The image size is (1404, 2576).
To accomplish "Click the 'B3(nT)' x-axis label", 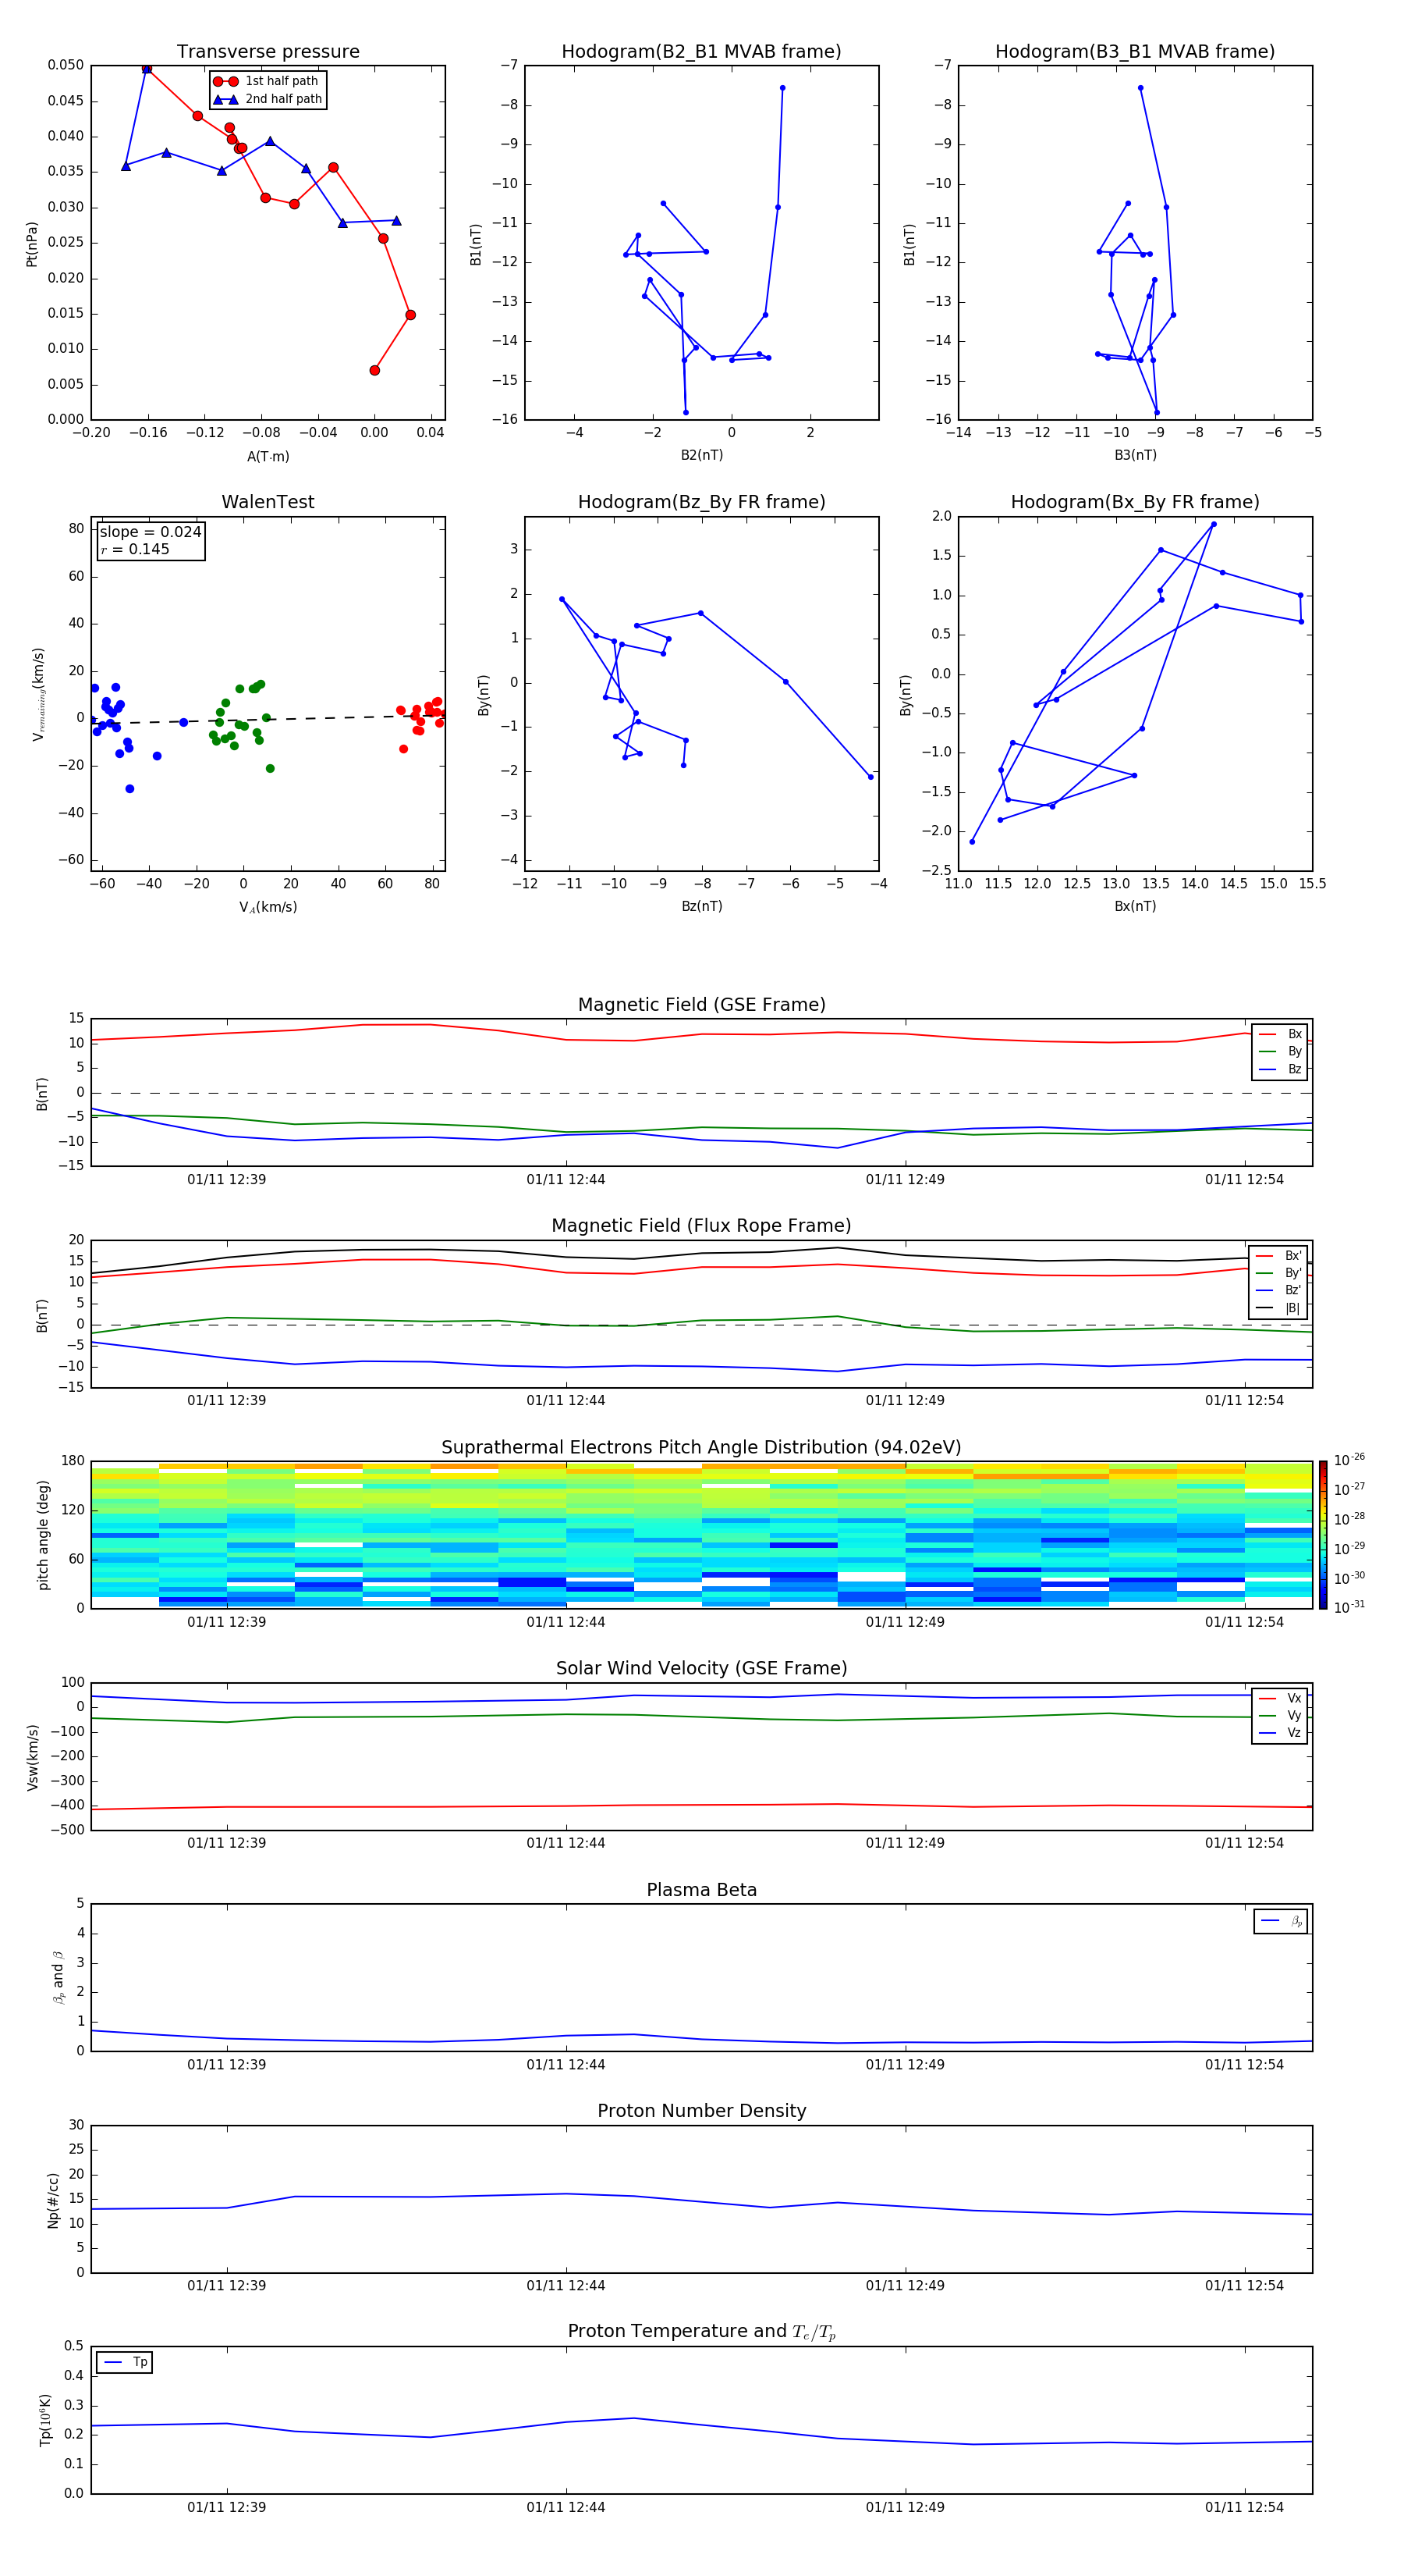I will tap(1135, 455).
